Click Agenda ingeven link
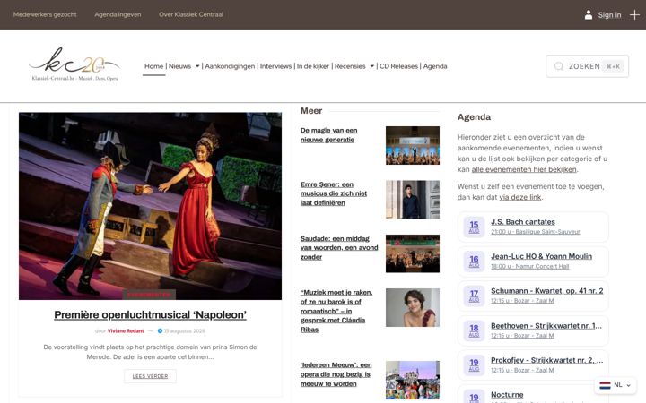 (118, 14)
